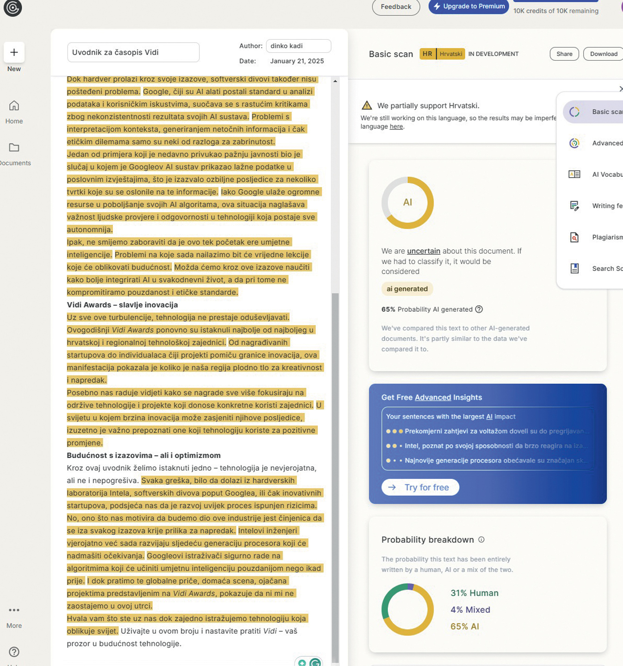Open AI Vocabulary tool
Screen dimensions: 623x666
(x=574, y=174)
